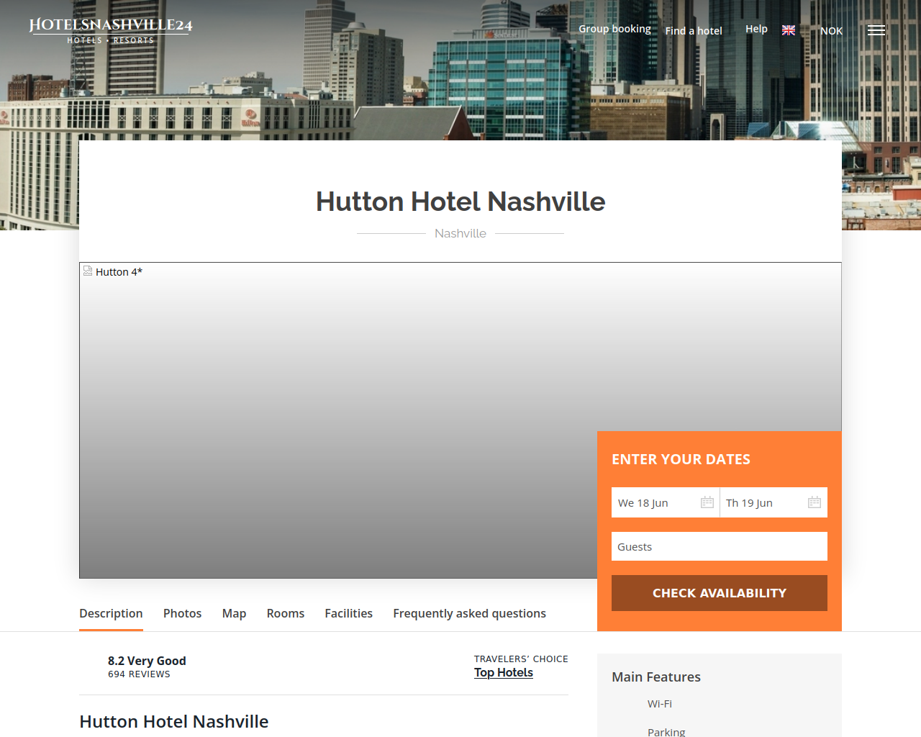
Task: Click calendar icon in check-in field
Action: click(x=707, y=502)
